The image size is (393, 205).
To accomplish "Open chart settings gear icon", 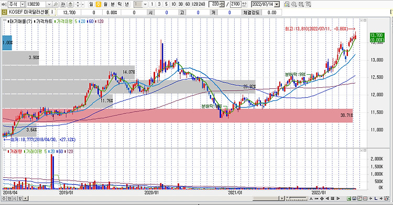I will pos(294,4).
